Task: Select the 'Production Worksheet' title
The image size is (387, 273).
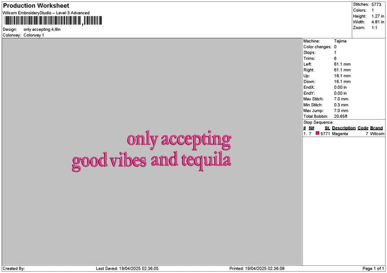Action: click(36, 6)
